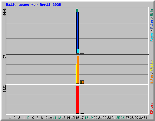Click day 9 on the x-axis
The height and width of the screenshot is (121, 155).
46,118
